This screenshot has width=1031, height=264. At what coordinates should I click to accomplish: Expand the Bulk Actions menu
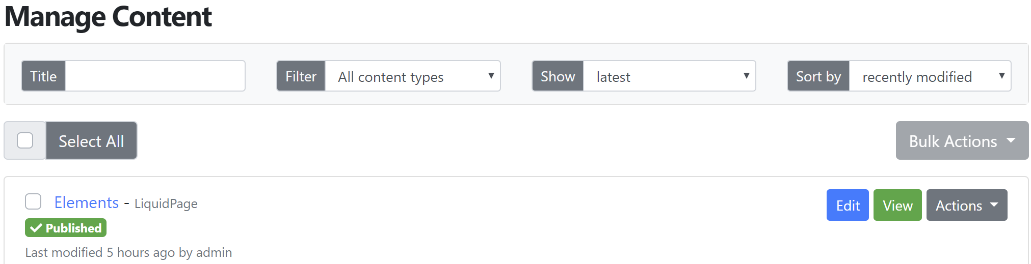[x=962, y=141]
